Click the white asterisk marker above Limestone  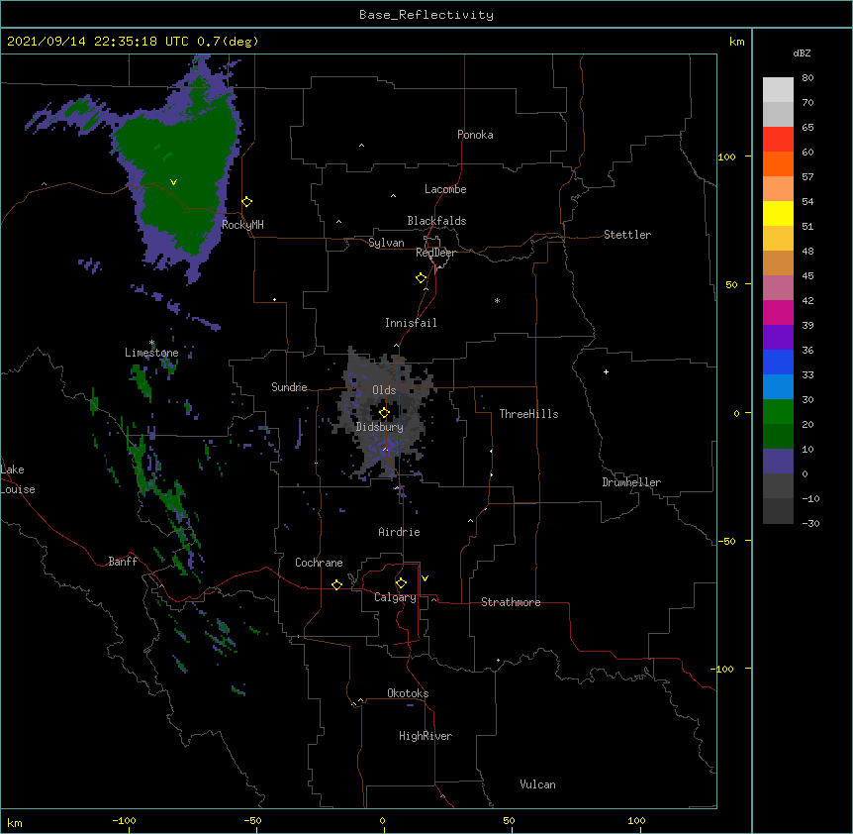click(152, 343)
